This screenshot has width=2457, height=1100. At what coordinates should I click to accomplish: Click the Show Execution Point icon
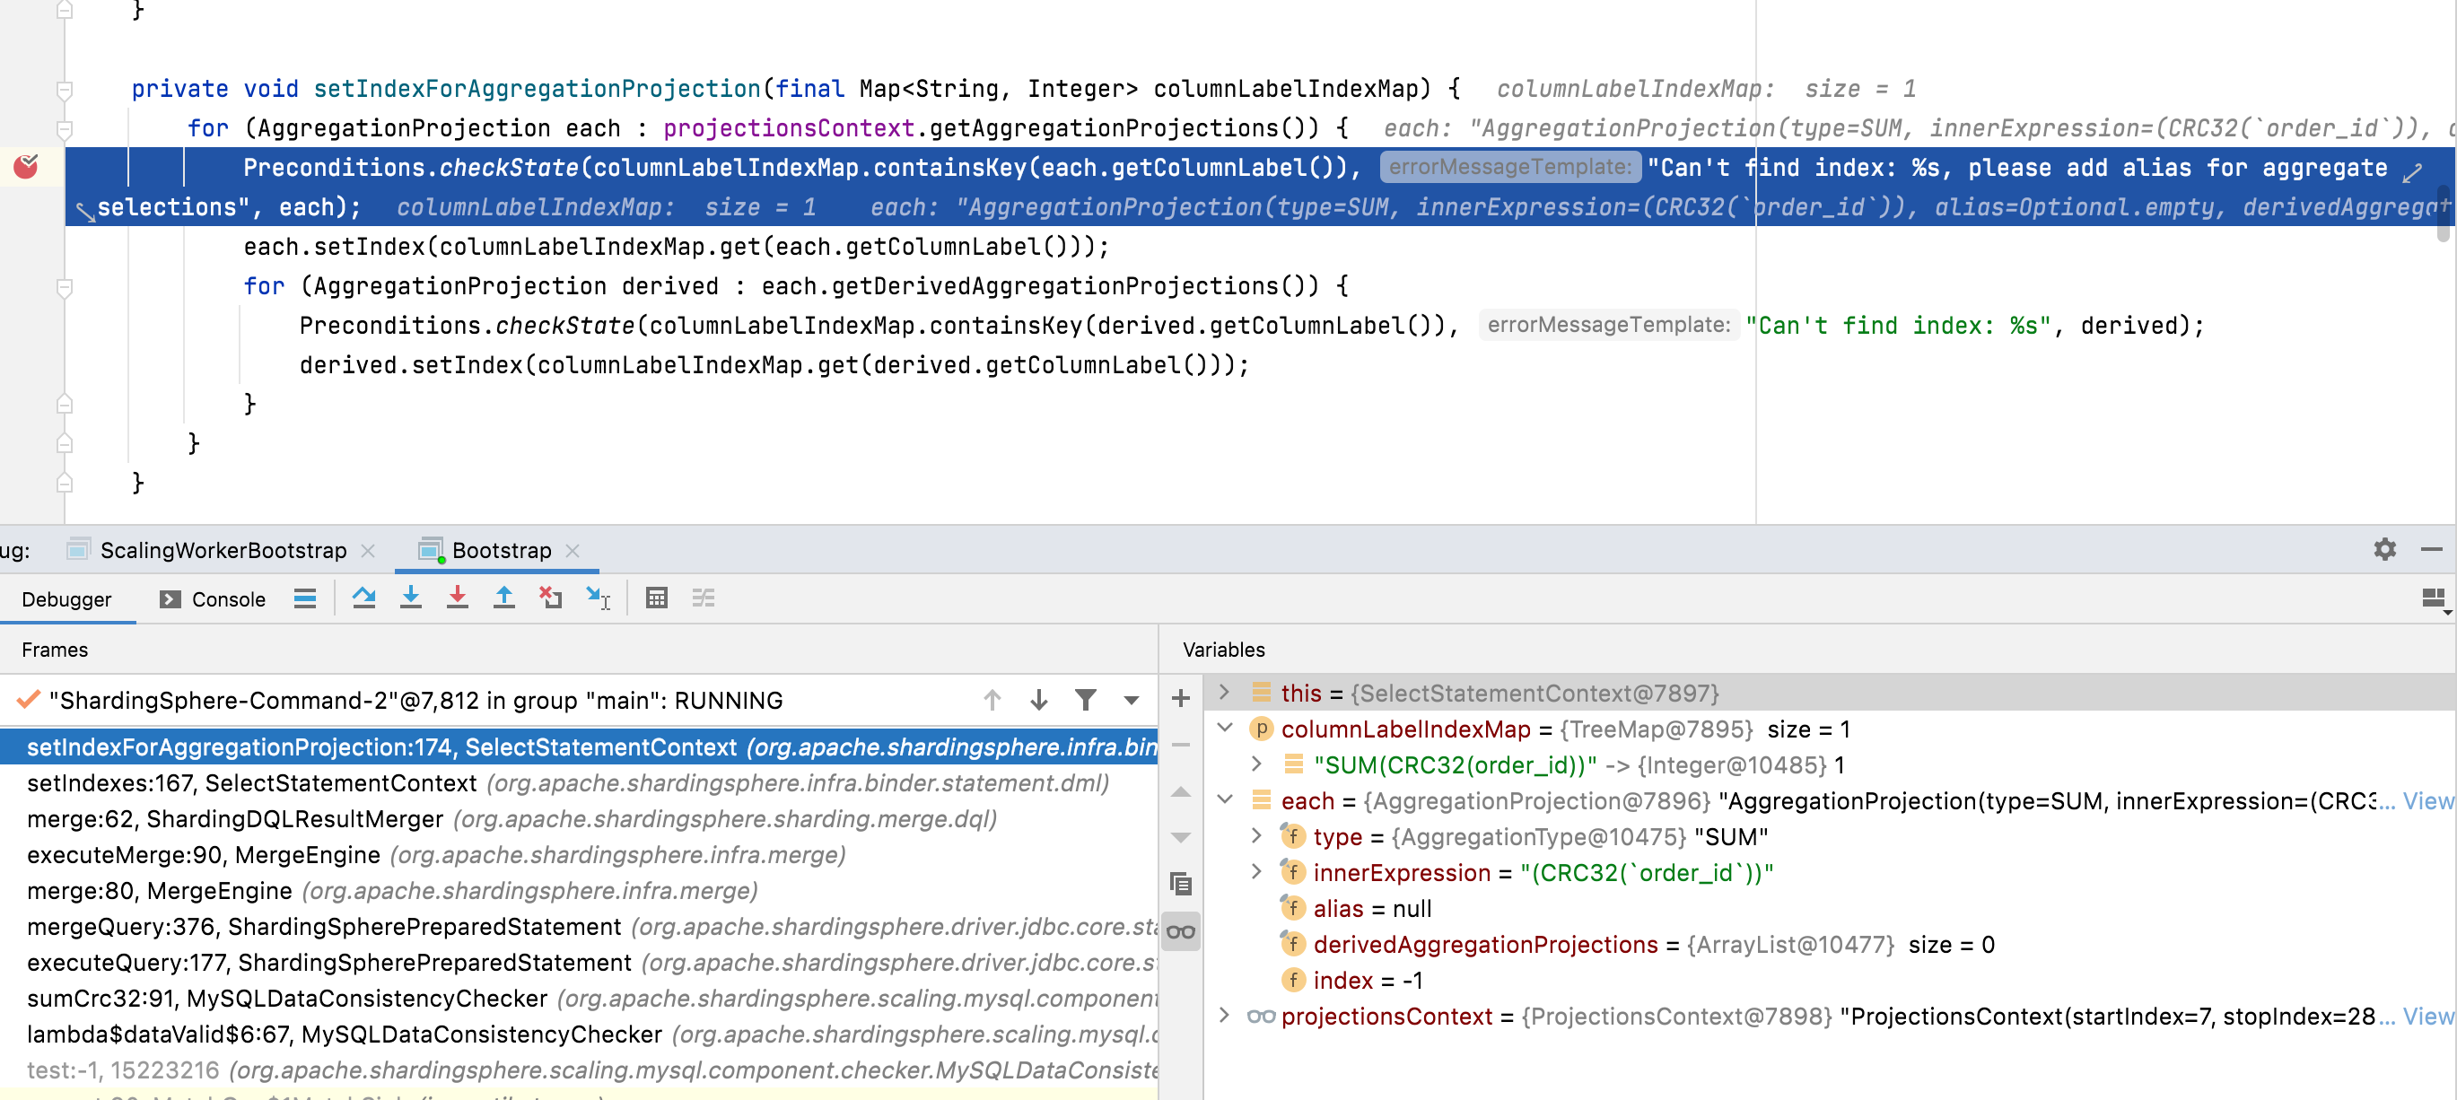pyautogui.click(x=305, y=598)
